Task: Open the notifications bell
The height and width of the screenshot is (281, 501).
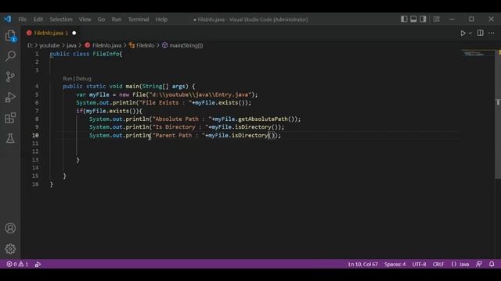Action: pyautogui.click(x=492, y=264)
